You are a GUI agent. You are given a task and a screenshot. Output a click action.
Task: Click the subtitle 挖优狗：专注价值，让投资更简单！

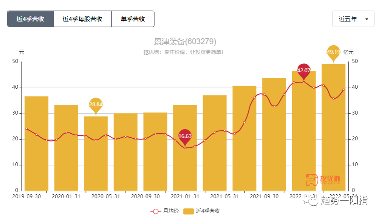[184, 52]
